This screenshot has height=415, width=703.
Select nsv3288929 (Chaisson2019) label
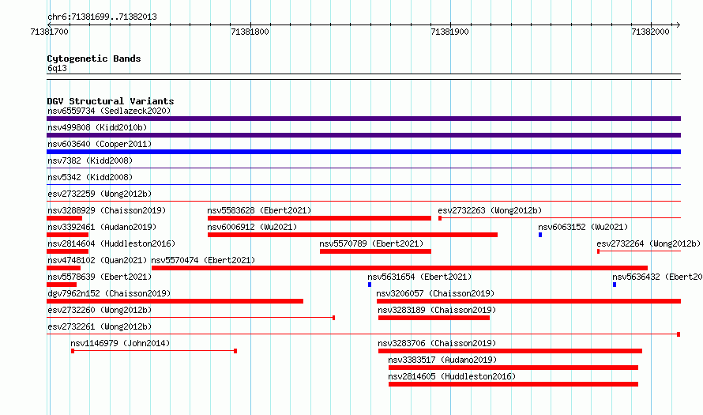tap(107, 210)
